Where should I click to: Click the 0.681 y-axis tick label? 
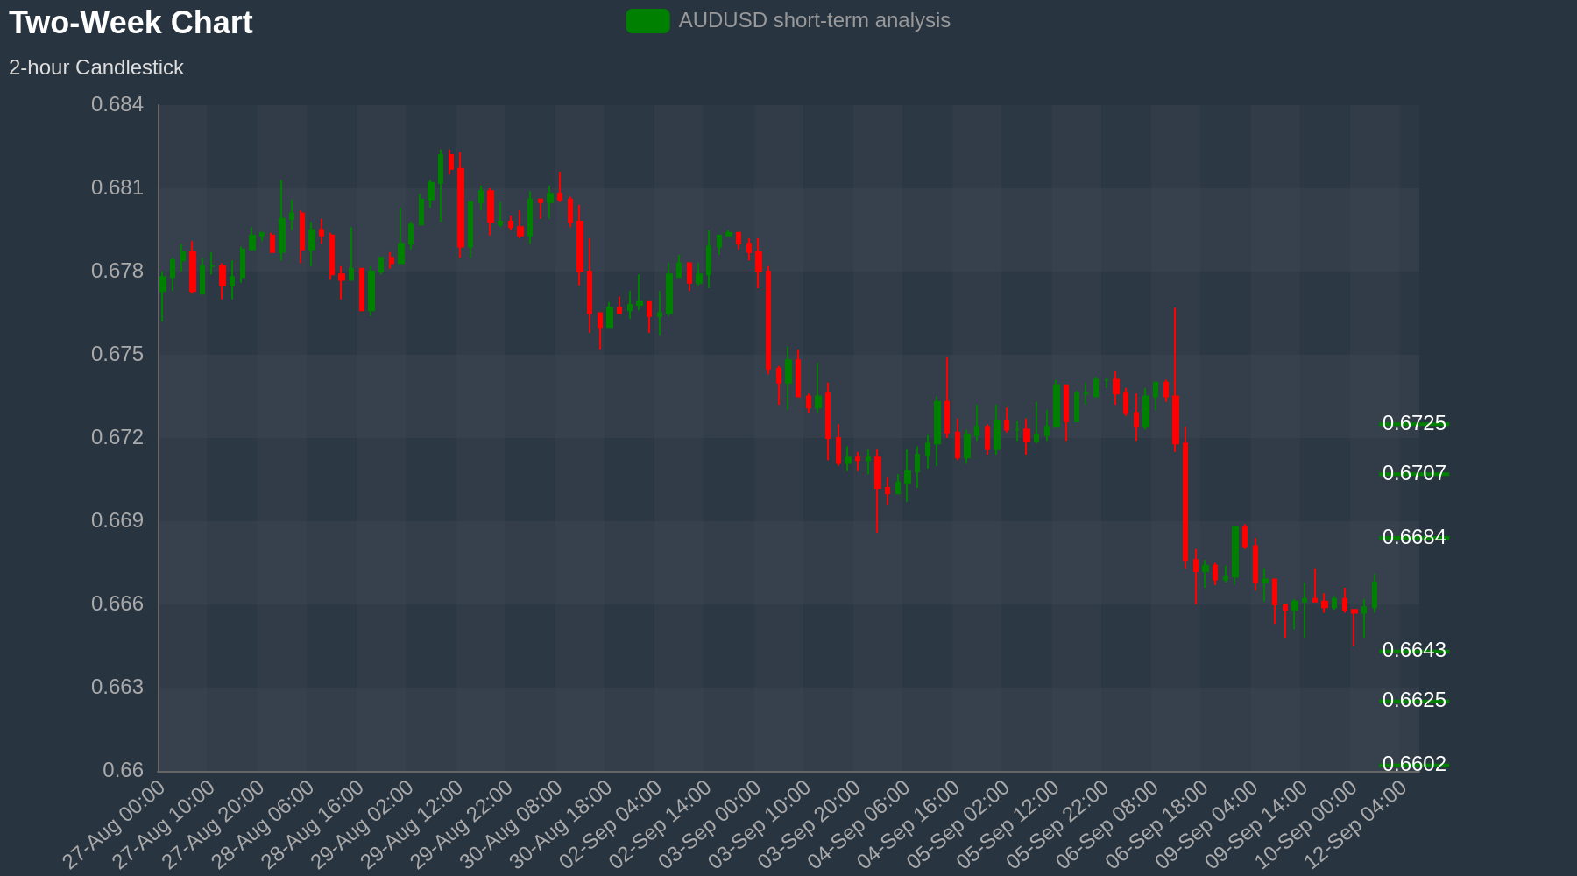pyautogui.click(x=117, y=188)
